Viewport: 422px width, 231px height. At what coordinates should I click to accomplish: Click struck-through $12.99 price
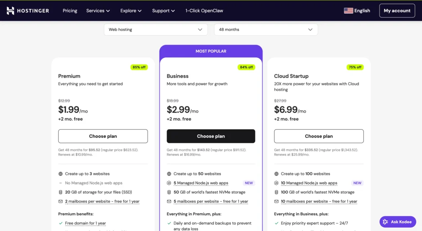(64, 101)
